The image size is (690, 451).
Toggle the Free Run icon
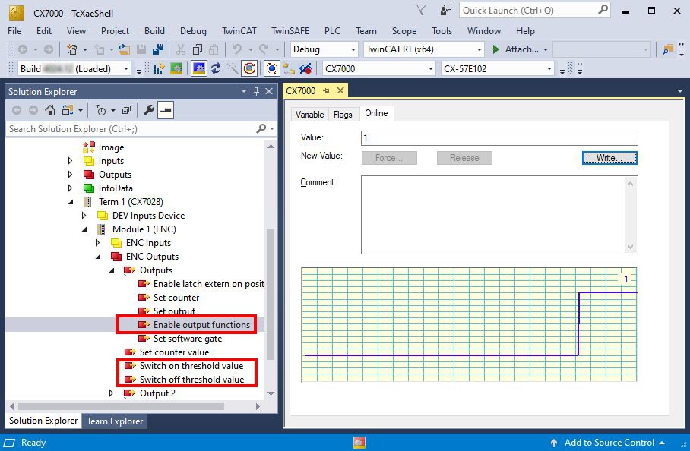(249, 68)
